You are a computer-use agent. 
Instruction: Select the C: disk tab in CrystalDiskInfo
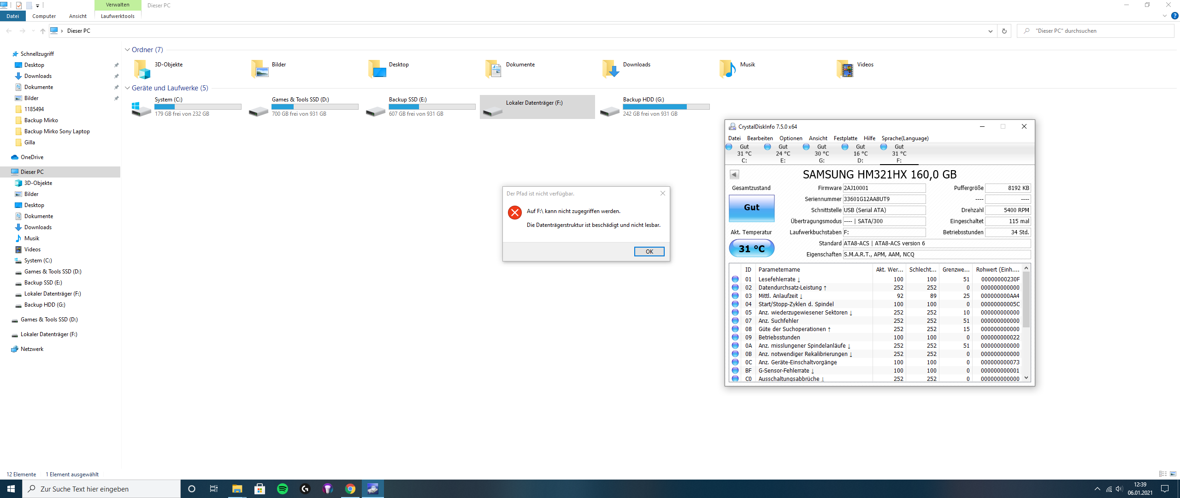743,154
